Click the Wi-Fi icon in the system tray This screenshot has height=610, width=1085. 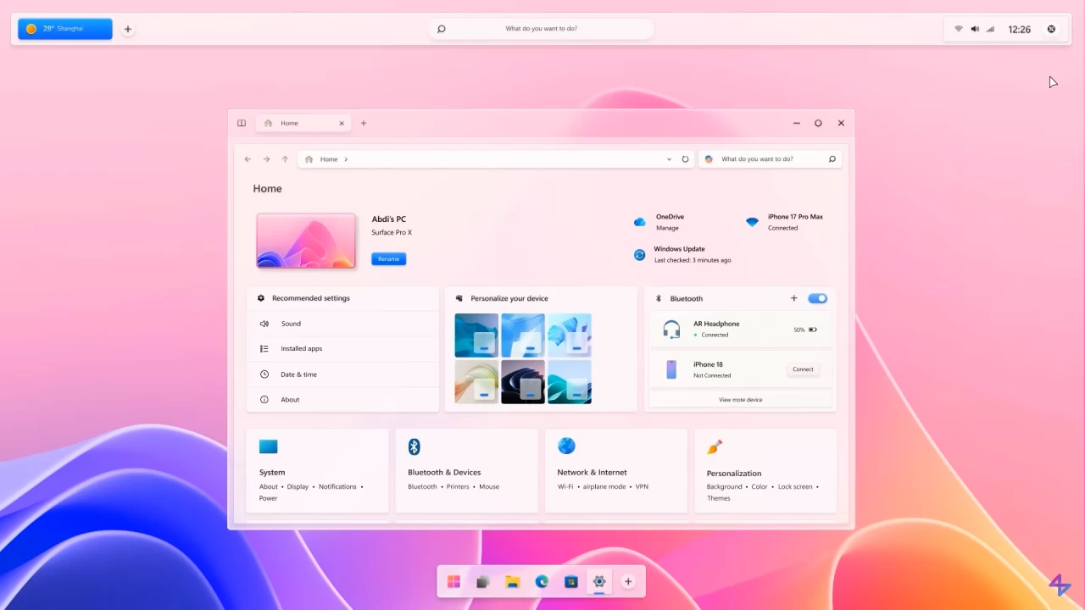[x=958, y=28]
